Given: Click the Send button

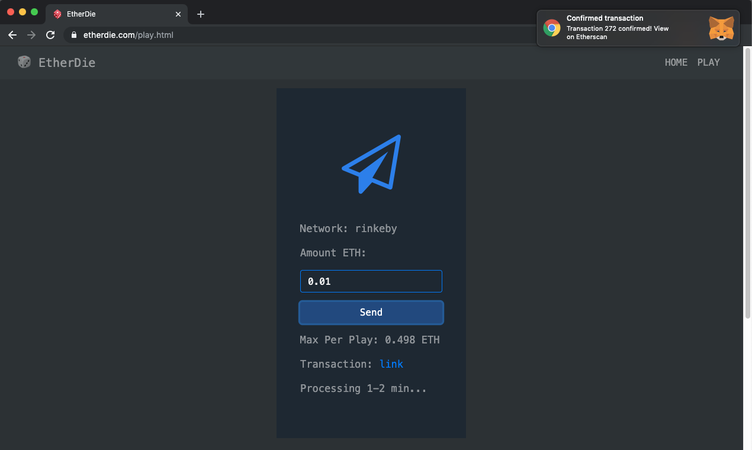Looking at the screenshot, I should click(x=371, y=312).
